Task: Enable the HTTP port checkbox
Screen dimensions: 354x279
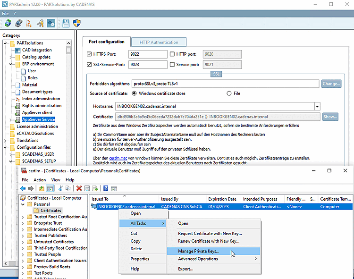Action: (172, 54)
